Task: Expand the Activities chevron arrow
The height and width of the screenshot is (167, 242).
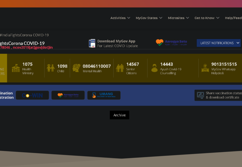Action: pyautogui.click(x=129, y=18)
